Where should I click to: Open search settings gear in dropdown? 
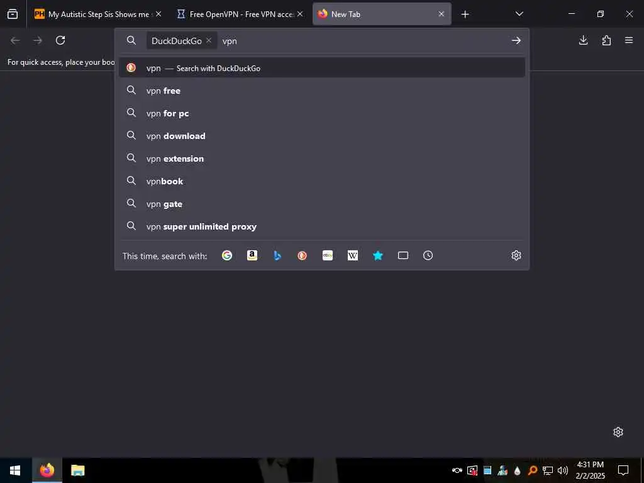point(516,255)
